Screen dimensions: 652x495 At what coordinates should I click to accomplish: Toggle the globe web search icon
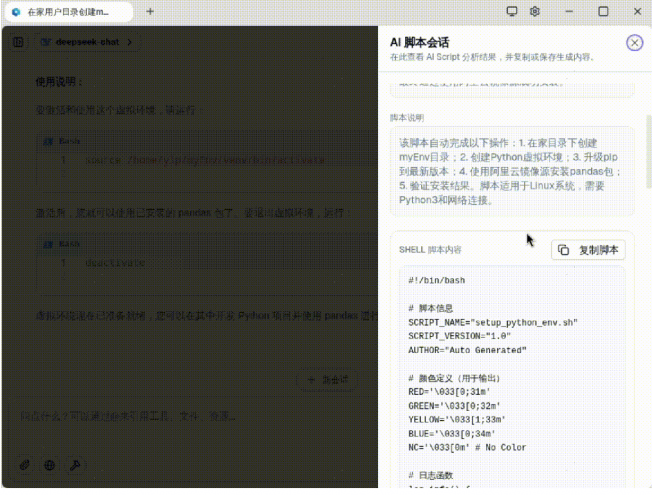coord(50,465)
